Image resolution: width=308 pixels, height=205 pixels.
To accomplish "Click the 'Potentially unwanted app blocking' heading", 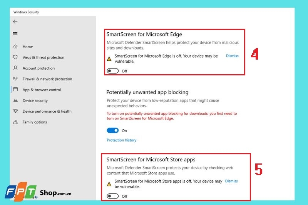I will (x=147, y=92).
